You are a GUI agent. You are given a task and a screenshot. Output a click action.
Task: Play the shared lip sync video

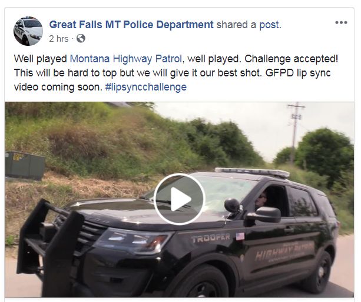[x=180, y=199]
